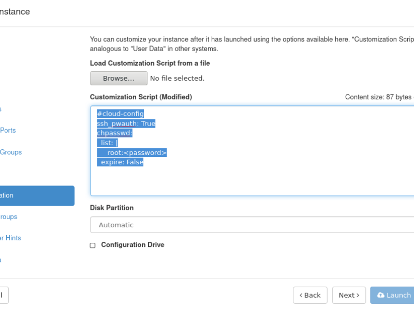Click Browse to load a script file

tap(119, 79)
